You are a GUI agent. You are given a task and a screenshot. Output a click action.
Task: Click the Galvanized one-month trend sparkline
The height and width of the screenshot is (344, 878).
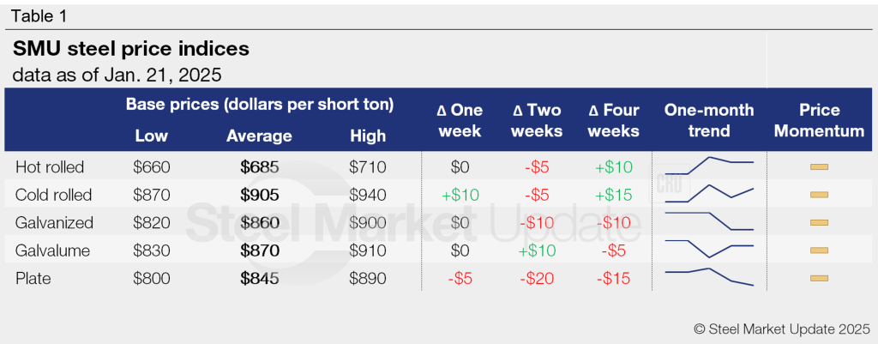[709, 221]
